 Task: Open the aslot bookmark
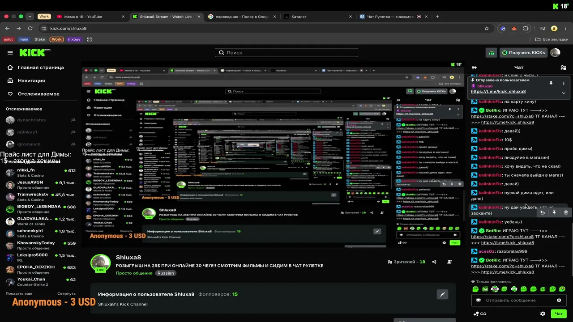pyautogui.click(x=9, y=39)
